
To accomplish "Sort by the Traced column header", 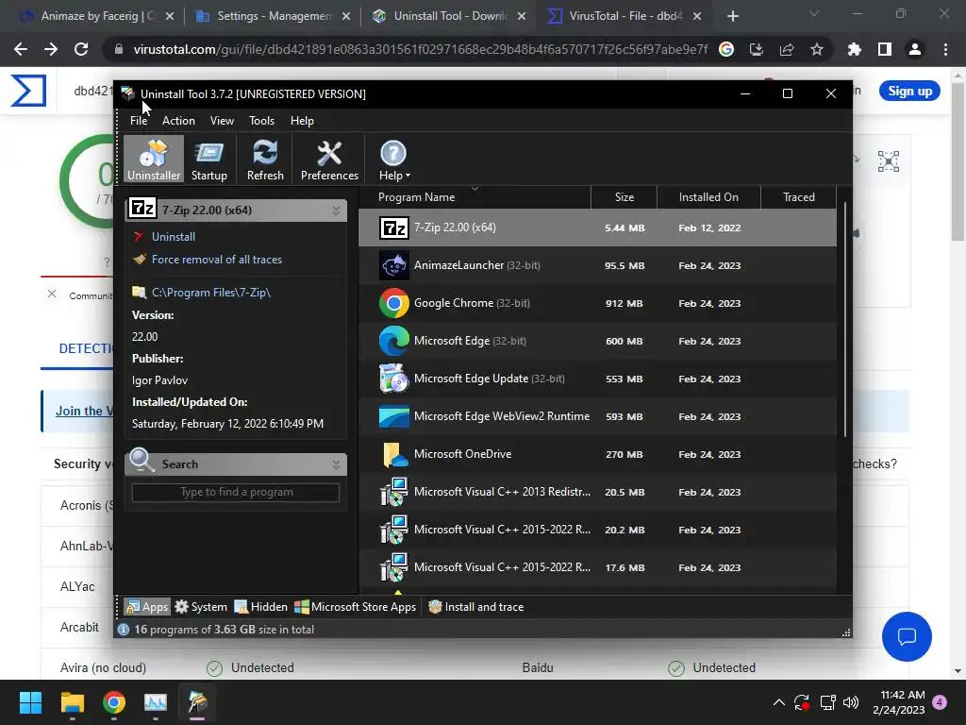I will click(x=798, y=197).
